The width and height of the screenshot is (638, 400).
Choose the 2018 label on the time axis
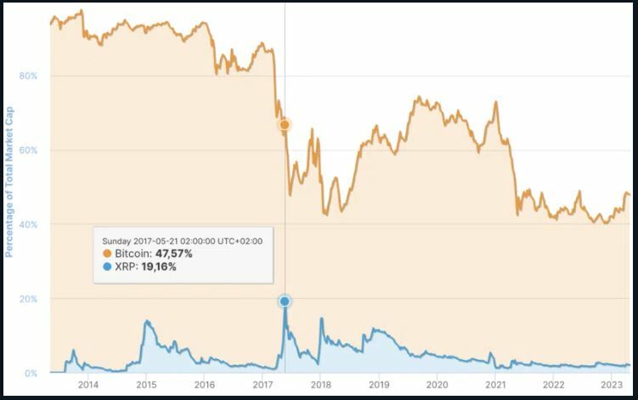pyautogui.click(x=320, y=385)
